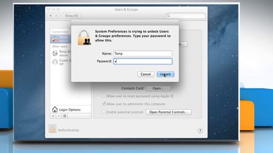273x153 pixels.
Task: Click the Show All toolbar button
Action: point(71,16)
